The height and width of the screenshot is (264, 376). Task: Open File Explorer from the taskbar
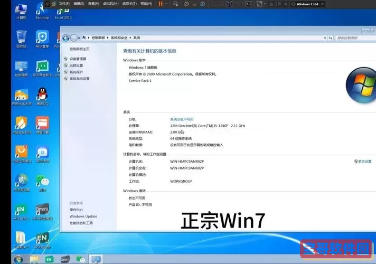[x=34, y=259]
